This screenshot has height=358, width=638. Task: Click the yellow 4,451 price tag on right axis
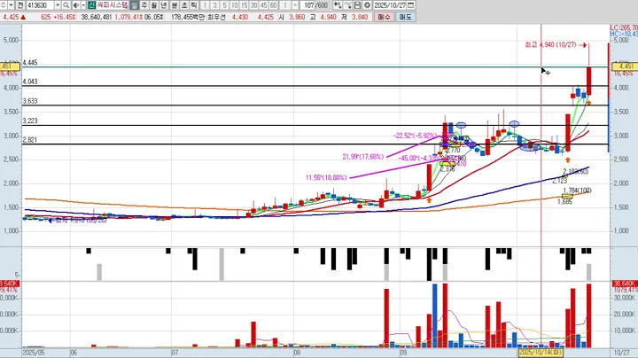point(625,66)
